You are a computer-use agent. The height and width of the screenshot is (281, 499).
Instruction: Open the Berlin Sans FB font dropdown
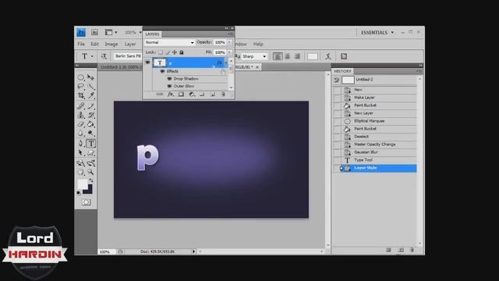128,56
